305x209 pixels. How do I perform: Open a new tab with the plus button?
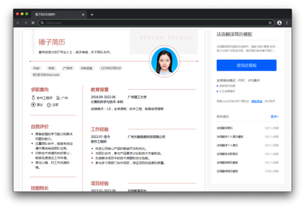pyautogui.click(x=92, y=14)
